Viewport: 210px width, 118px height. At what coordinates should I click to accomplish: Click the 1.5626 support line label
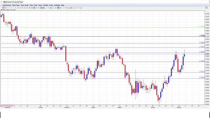pos(202,43)
